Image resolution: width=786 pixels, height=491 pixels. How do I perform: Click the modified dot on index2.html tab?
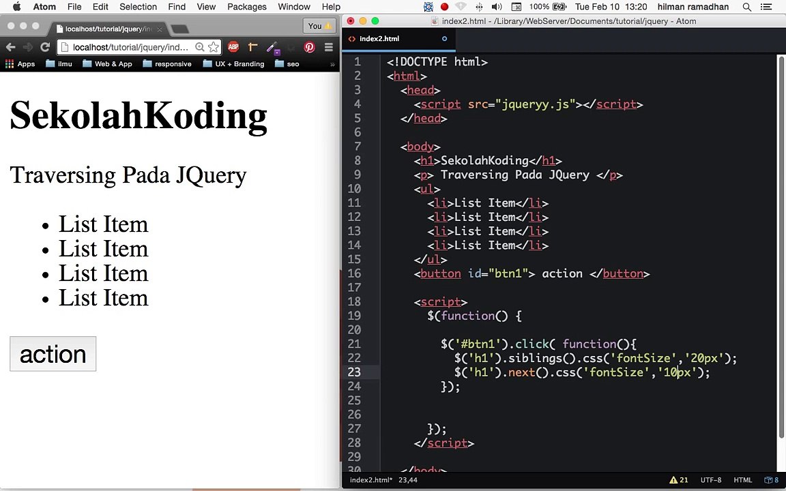(444, 39)
